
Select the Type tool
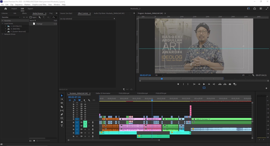pyautogui.click(x=62, y=126)
